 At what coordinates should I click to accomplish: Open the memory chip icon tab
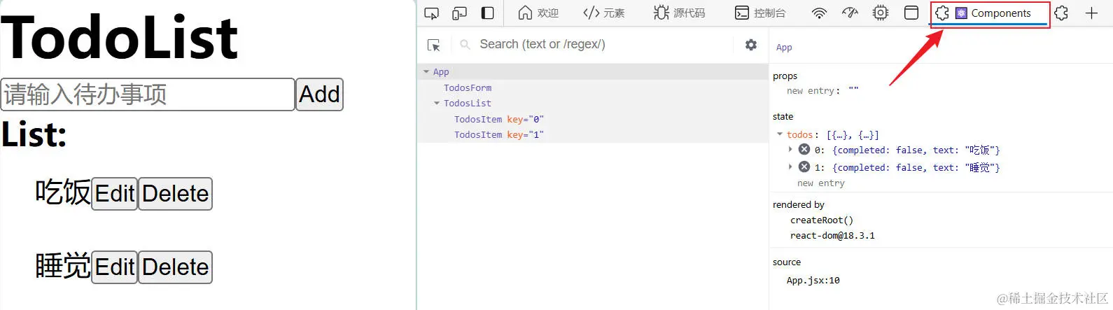(x=881, y=13)
